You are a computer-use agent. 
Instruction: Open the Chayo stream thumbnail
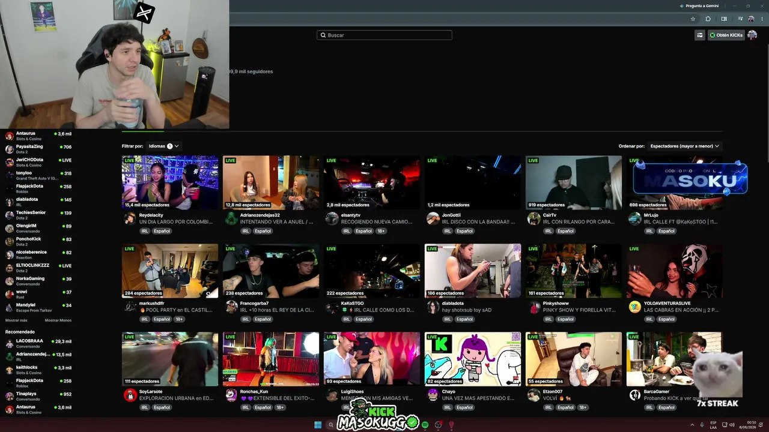point(473,359)
